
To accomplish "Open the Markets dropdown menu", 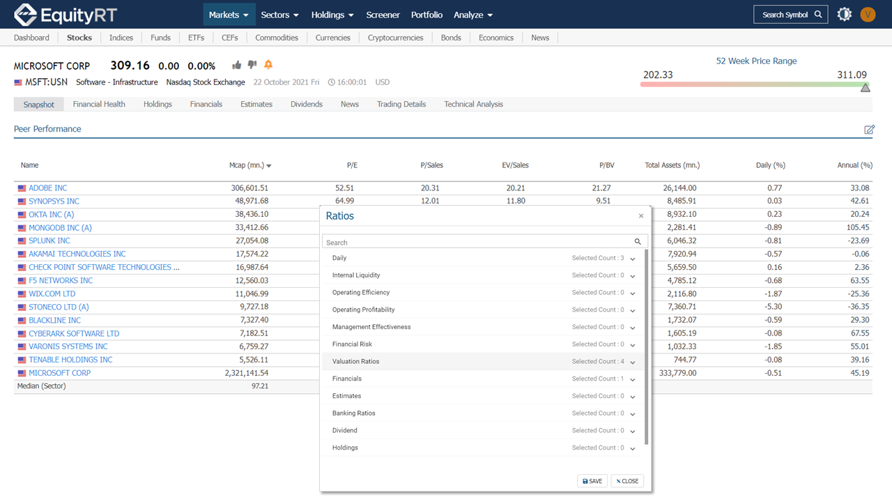I will [229, 15].
